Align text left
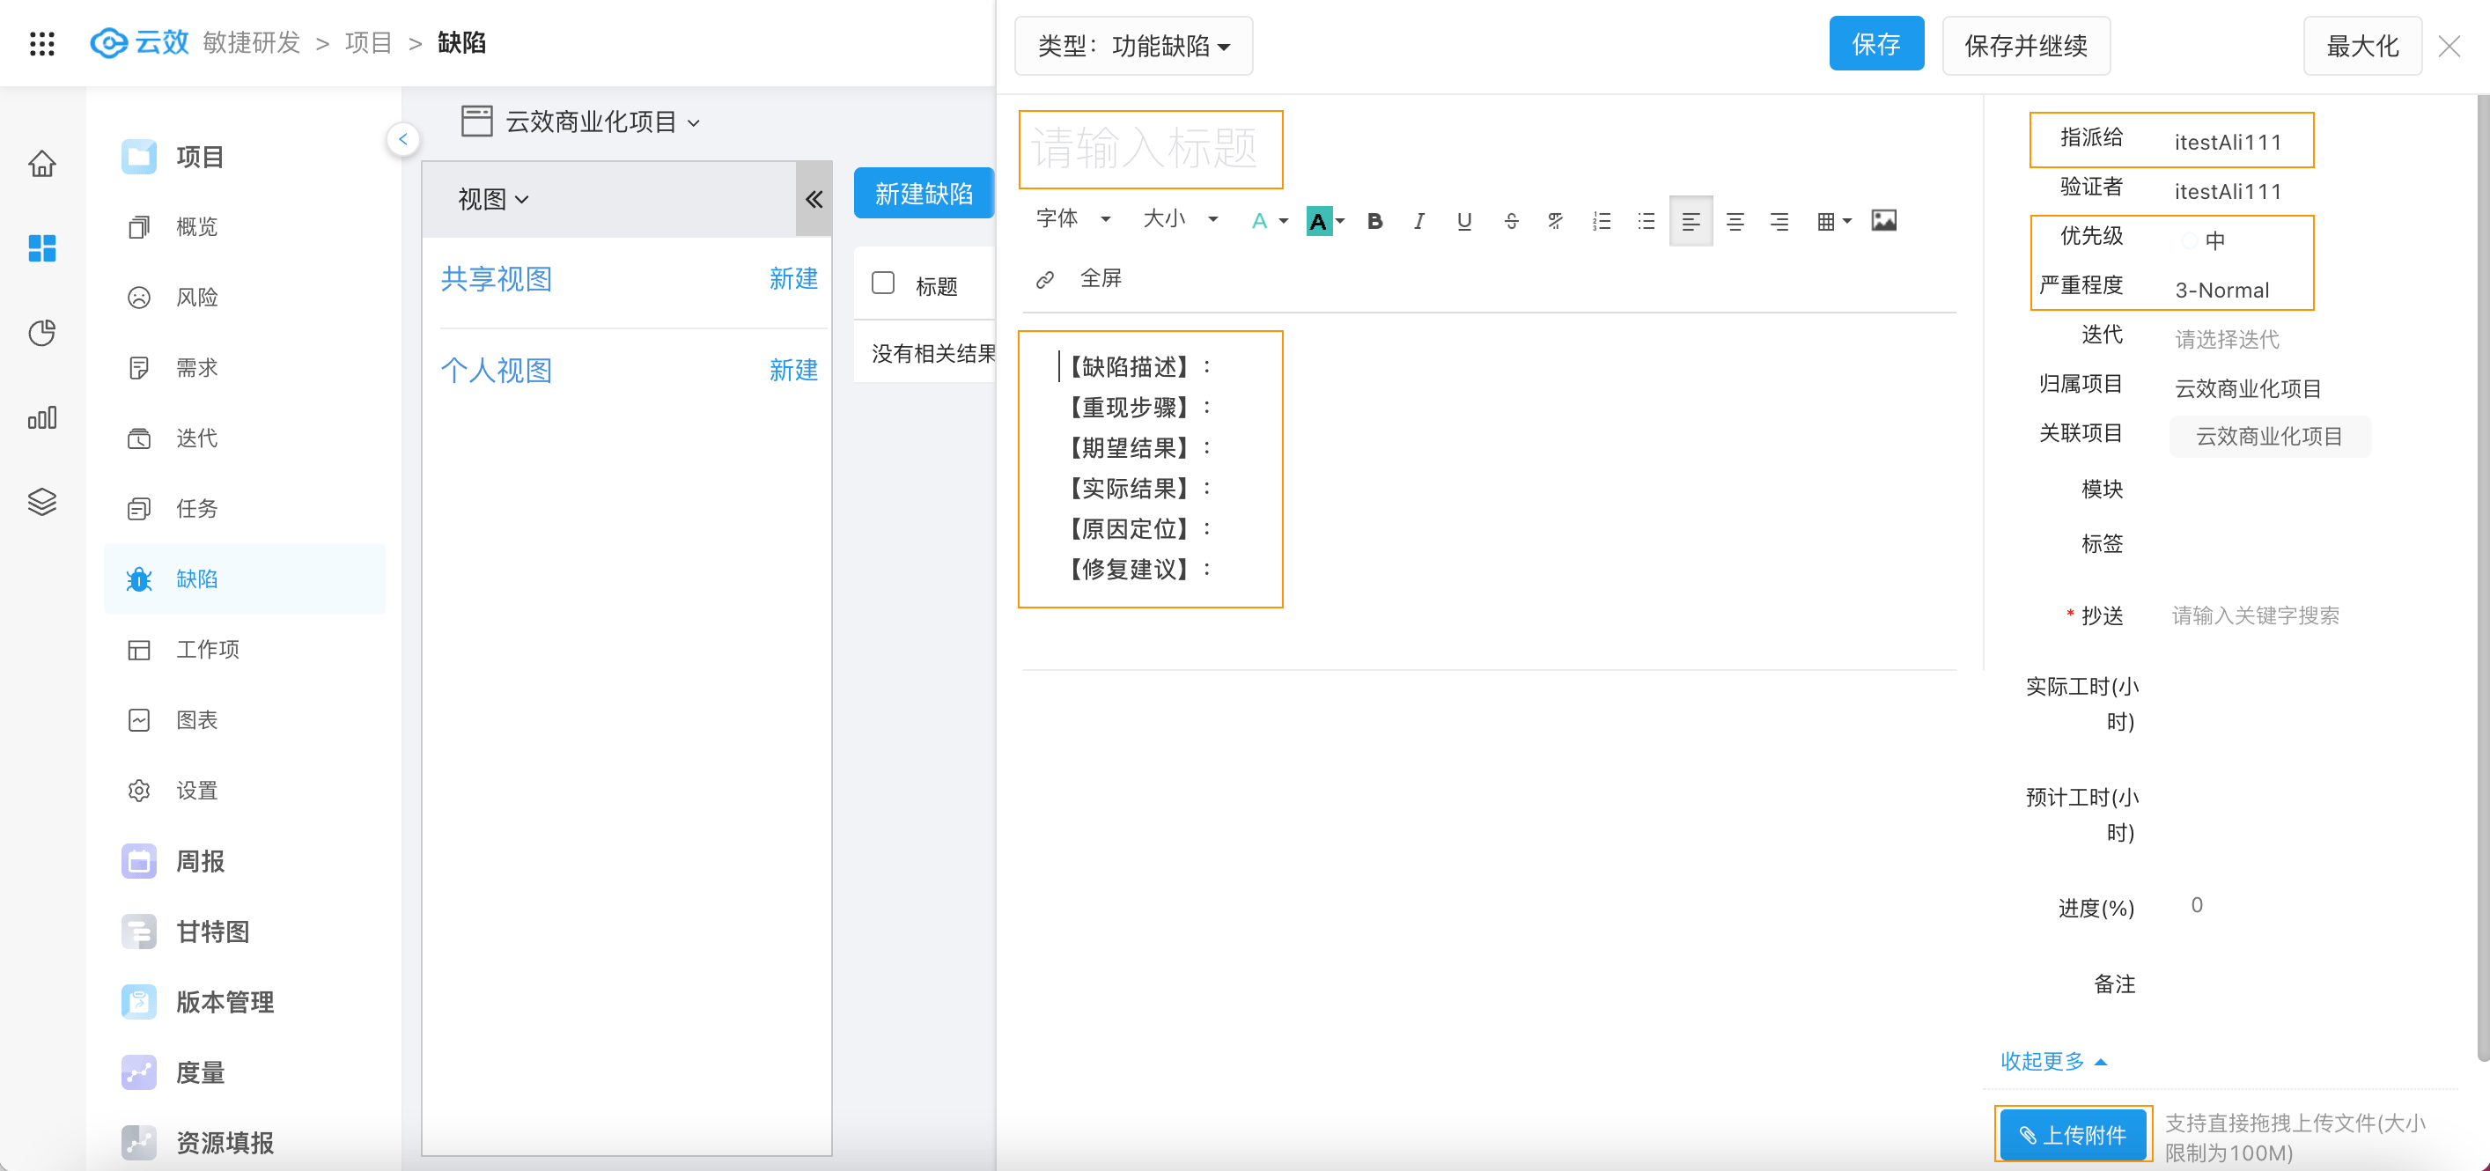The height and width of the screenshot is (1171, 2490). pos(1691,222)
